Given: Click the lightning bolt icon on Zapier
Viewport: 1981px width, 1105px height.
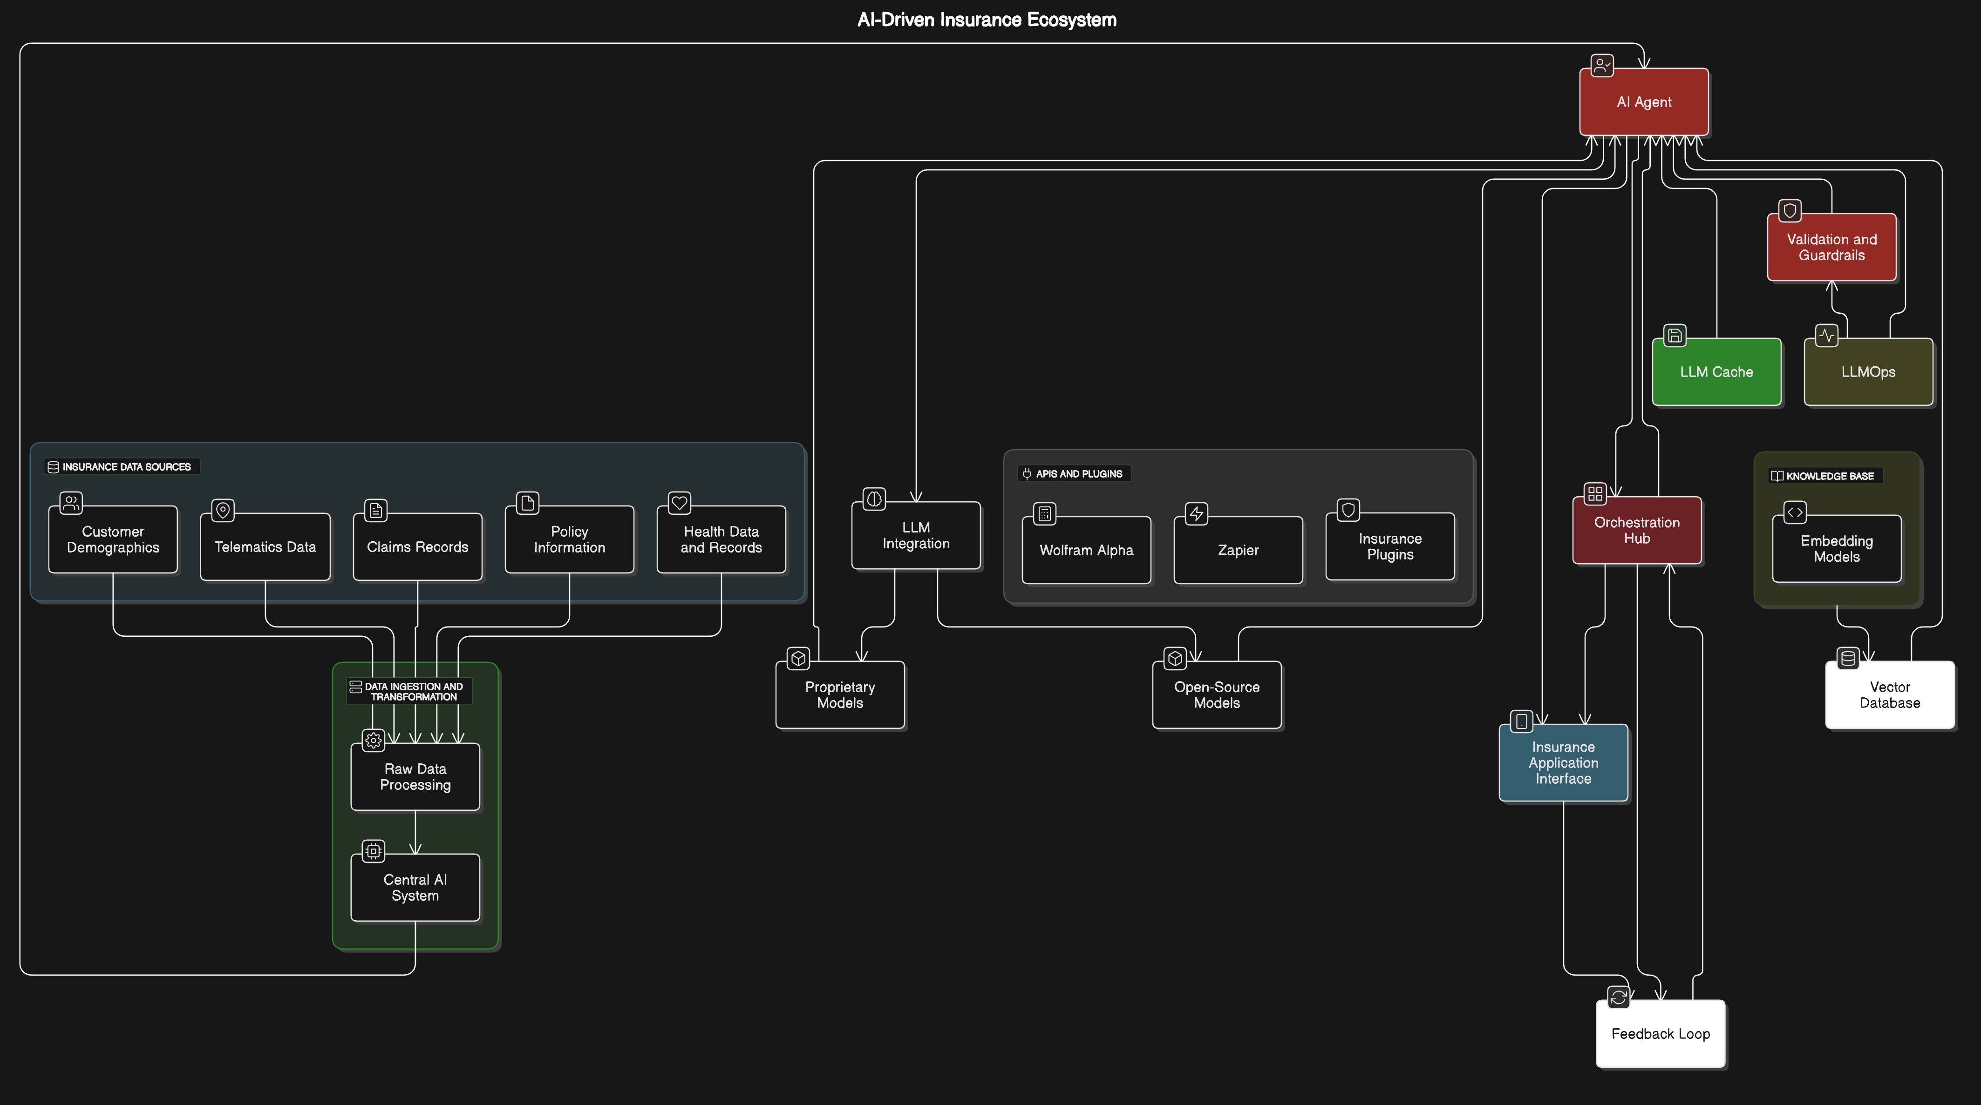Looking at the screenshot, I should tap(1197, 513).
